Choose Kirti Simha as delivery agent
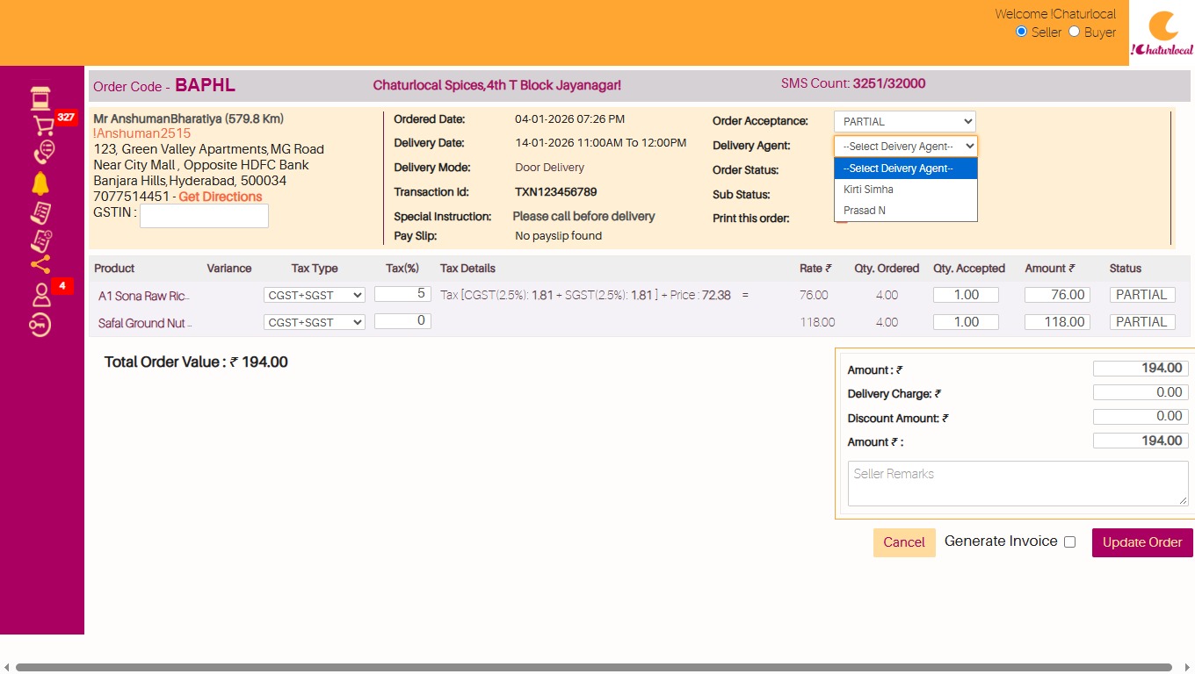1195x674 pixels. click(x=906, y=190)
